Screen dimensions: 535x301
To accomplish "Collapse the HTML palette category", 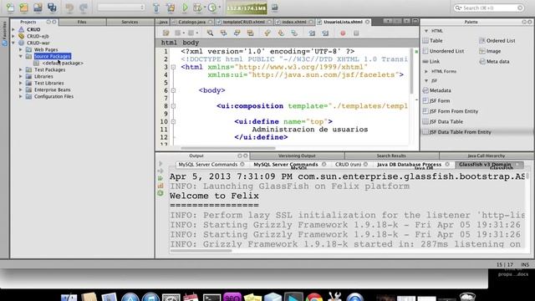I will click(x=426, y=31).
